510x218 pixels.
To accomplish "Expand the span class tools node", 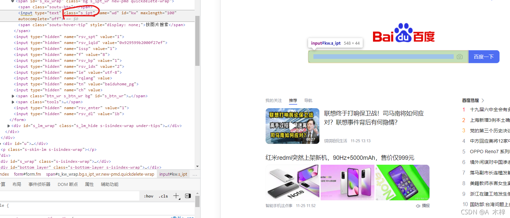I will pos(13,102).
